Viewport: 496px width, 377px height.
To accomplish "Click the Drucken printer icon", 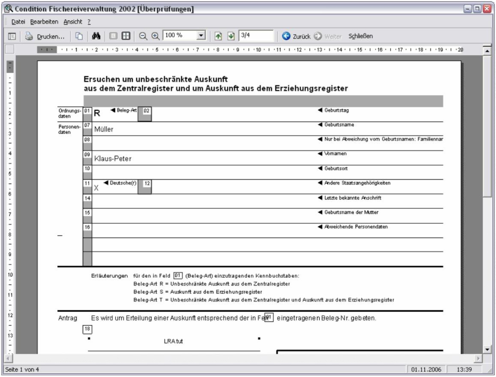I will coord(29,36).
